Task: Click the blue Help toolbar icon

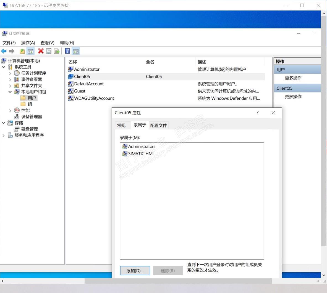Action: pos(67,51)
